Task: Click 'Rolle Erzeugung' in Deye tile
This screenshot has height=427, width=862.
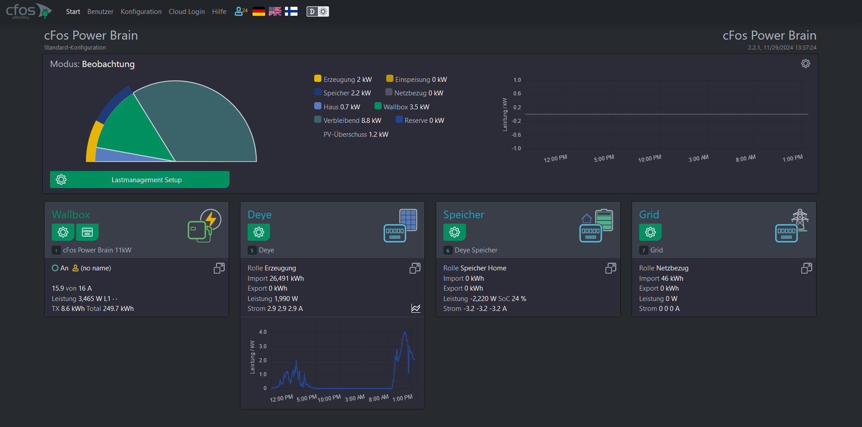Action: tap(272, 268)
